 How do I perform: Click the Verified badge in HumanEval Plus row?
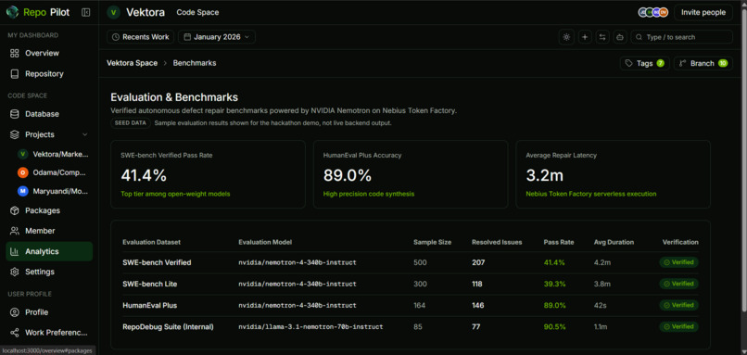pos(678,305)
